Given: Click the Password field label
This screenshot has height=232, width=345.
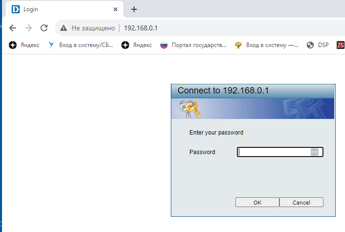Looking at the screenshot, I should [202, 152].
